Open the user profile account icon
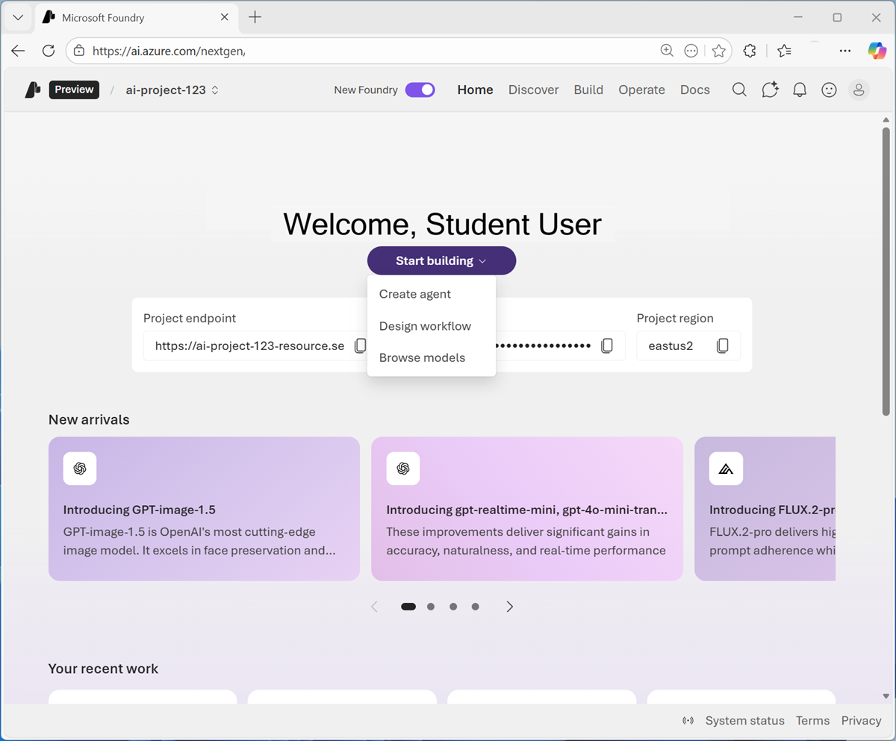The image size is (896, 741). click(859, 90)
